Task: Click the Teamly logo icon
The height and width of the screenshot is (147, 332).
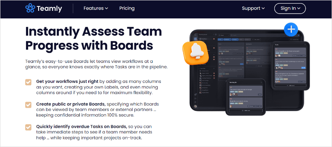Action: click(x=30, y=8)
